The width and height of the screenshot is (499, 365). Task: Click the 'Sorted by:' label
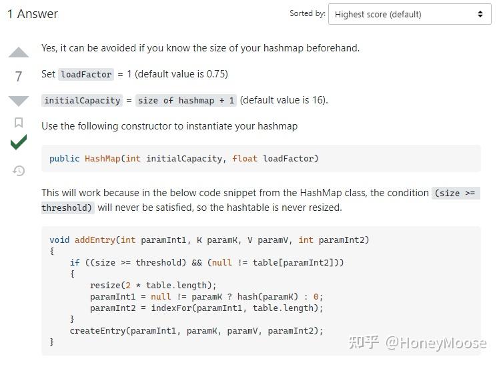(308, 13)
